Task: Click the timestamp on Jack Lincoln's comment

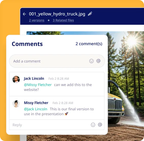Action: click(x=59, y=79)
